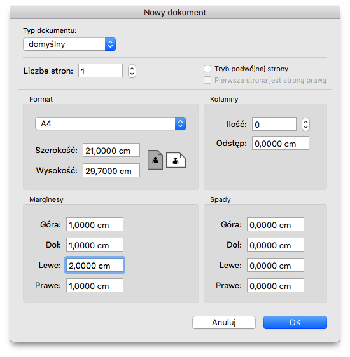The image size is (350, 357).
Task: Open the Typ dokumentu dropdown
Action: [x=69, y=44]
